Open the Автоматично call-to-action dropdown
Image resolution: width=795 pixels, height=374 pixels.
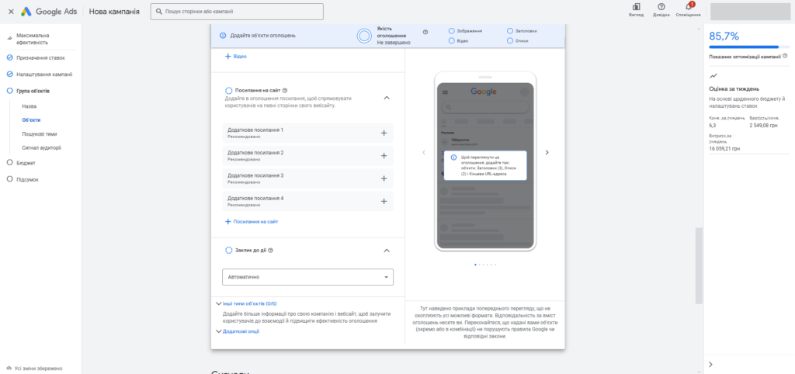[x=307, y=277]
